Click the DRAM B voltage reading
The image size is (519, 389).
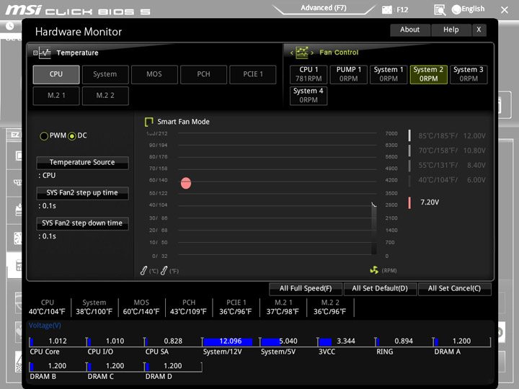pos(57,366)
